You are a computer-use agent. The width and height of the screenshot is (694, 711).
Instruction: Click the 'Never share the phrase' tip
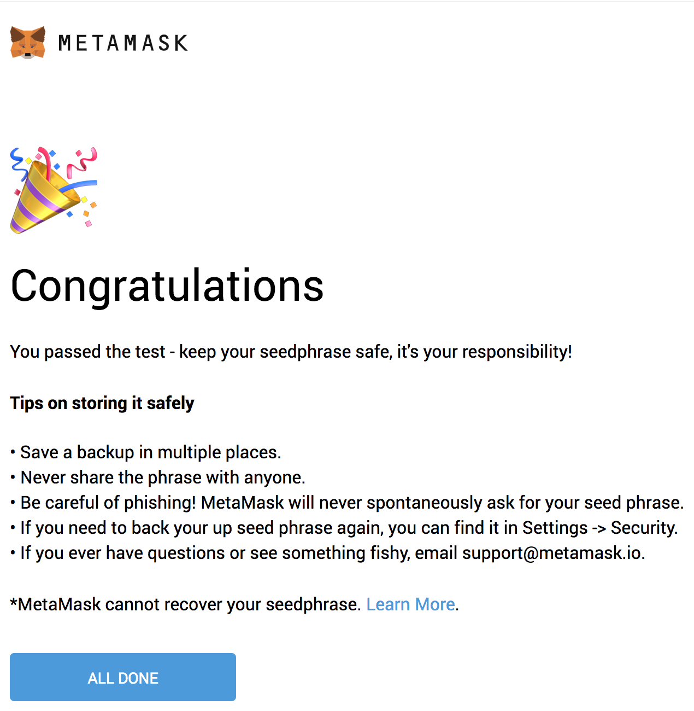click(x=162, y=477)
